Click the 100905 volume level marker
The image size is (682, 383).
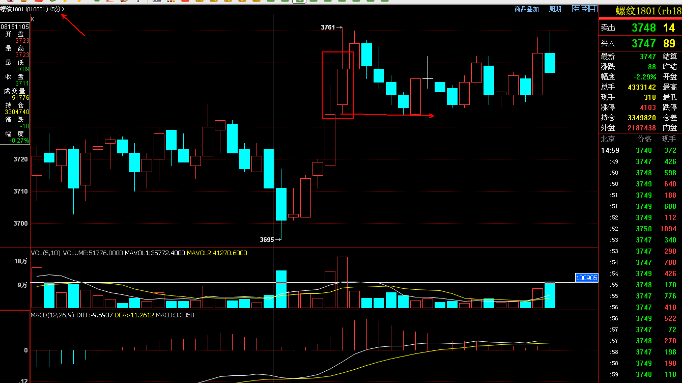point(586,278)
